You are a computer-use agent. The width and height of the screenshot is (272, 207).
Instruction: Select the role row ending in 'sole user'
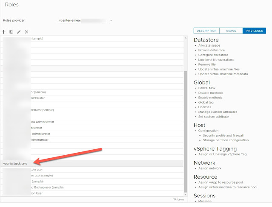pos(92,170)
